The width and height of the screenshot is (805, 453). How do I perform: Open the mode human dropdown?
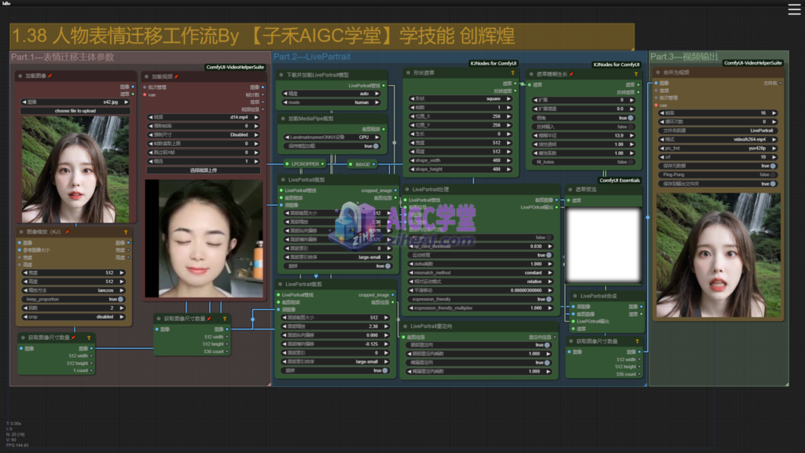[x=332, y=103]
